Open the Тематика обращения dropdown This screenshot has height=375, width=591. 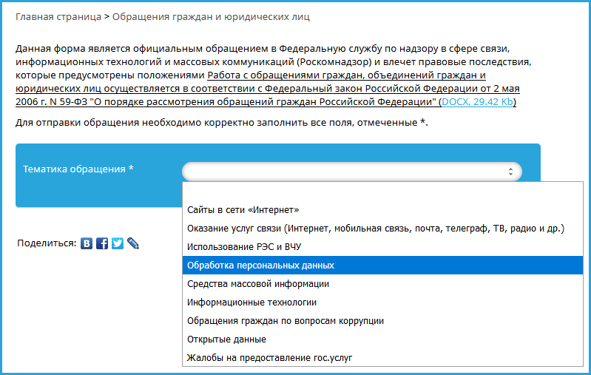point(352,172)
